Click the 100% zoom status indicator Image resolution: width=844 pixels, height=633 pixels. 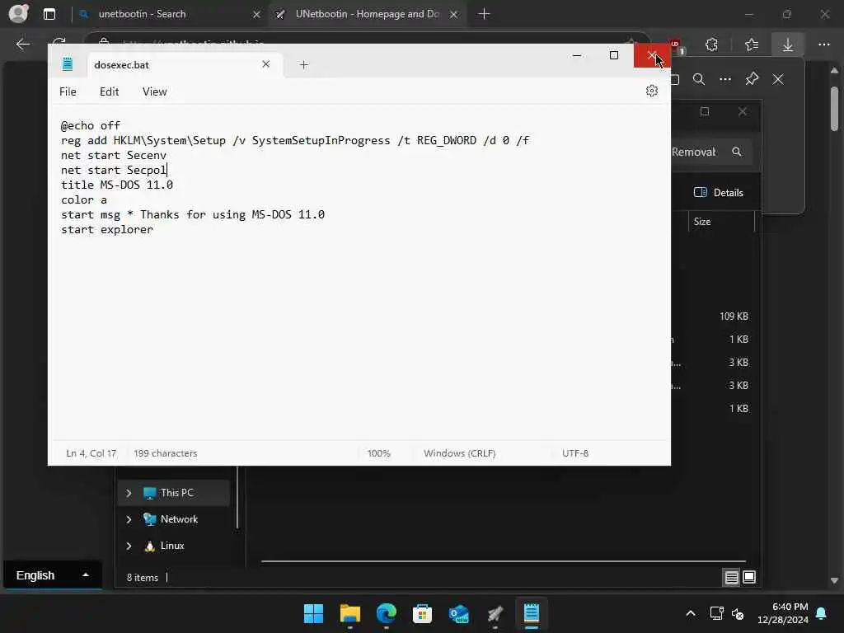pos(379,453)
